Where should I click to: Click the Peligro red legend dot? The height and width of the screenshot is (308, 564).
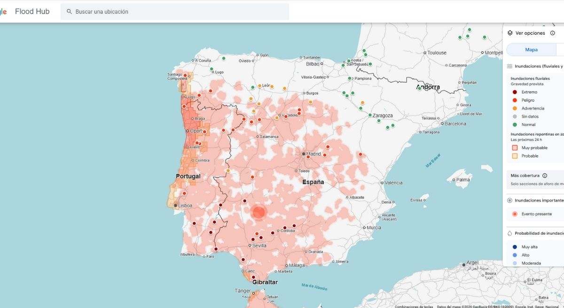(515, 100)
